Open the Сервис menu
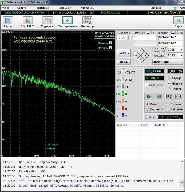The height and width of the screenshot is (192, 185). click(22, 8)
